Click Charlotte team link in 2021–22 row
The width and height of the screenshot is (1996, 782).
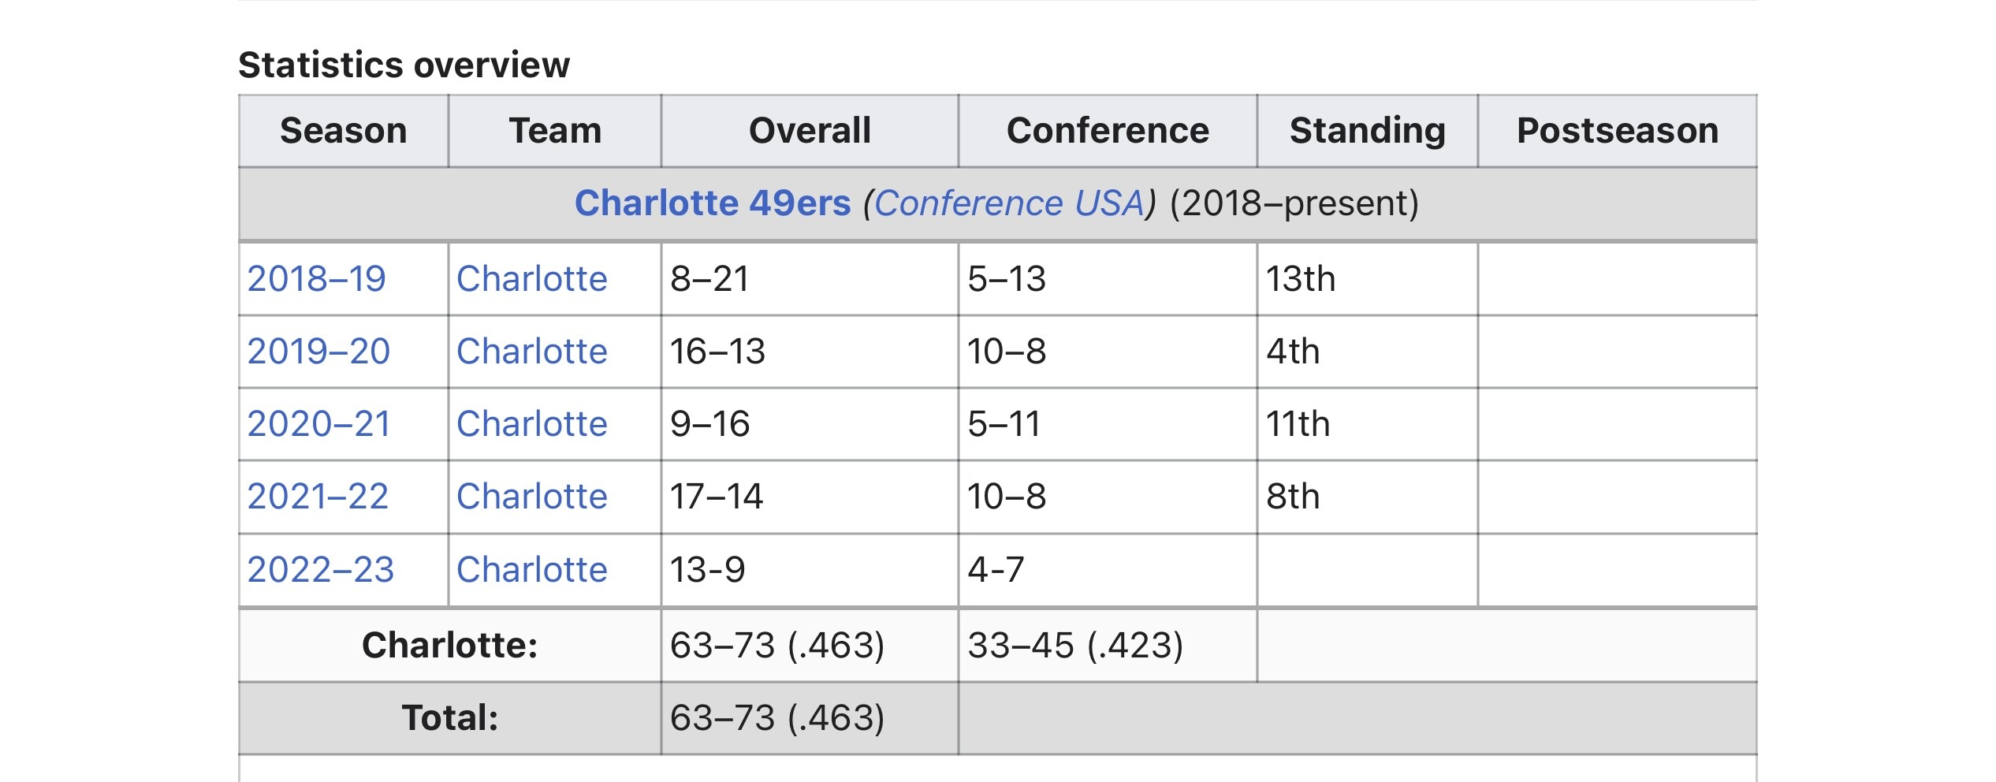pyautogui.click(x=532, y=497)
